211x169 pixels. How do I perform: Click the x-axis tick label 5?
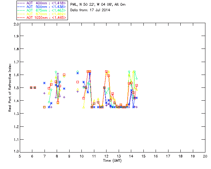[x=20, y=156]
